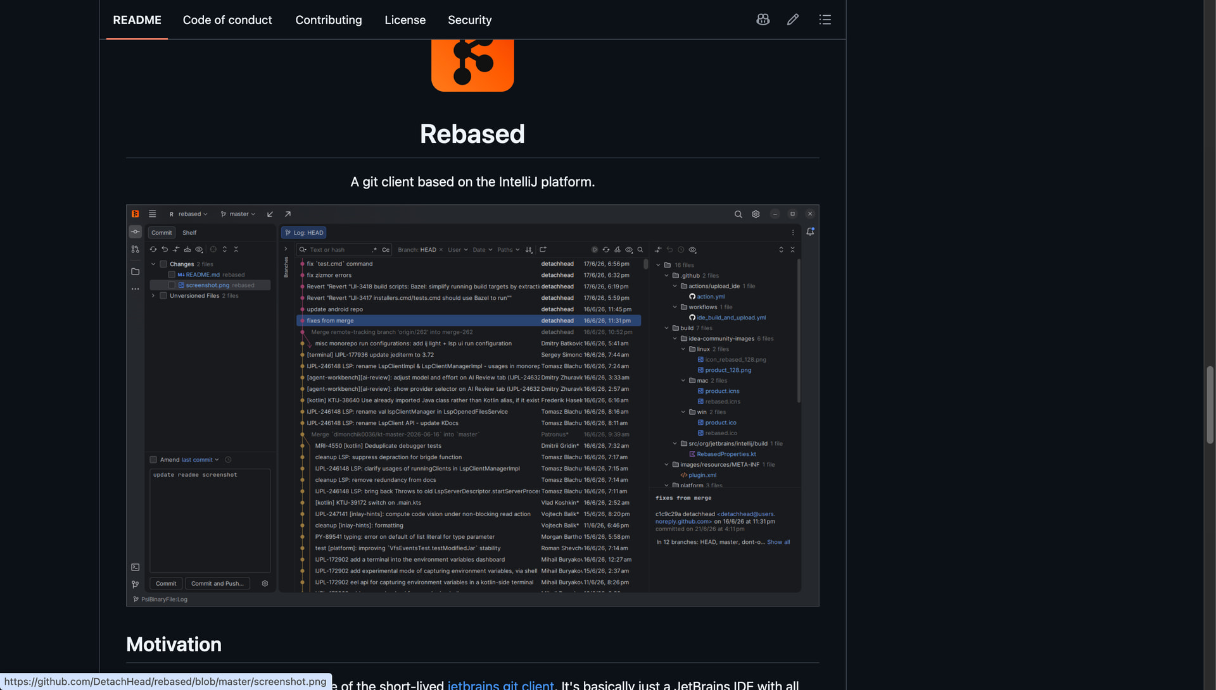Click collapse-all icon in changed files pane
The width and height of the screenshot is (1216, 690).
(x=792, y=250)
